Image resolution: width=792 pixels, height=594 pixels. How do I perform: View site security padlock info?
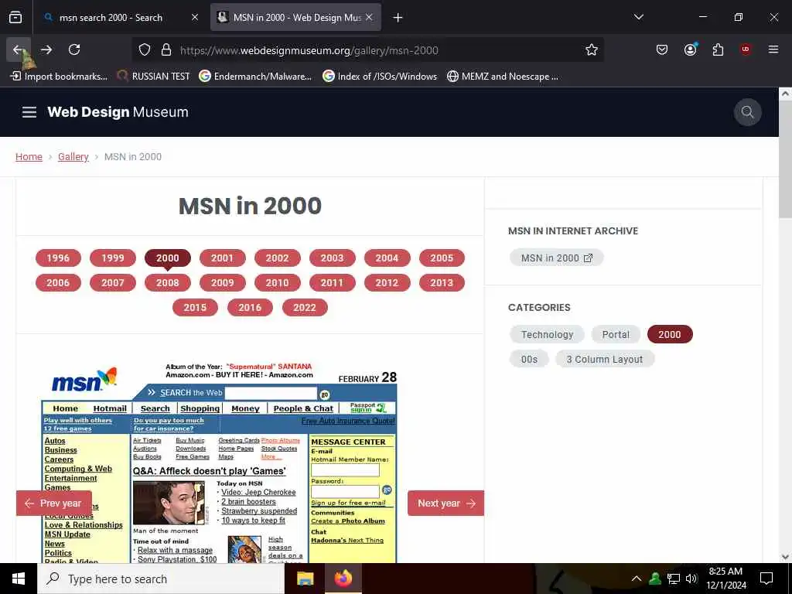166,50
